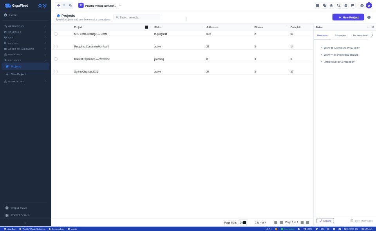Click the GigaFleet truck logo
This screenshot has width=376, height=231.
(x=8, y=5)
